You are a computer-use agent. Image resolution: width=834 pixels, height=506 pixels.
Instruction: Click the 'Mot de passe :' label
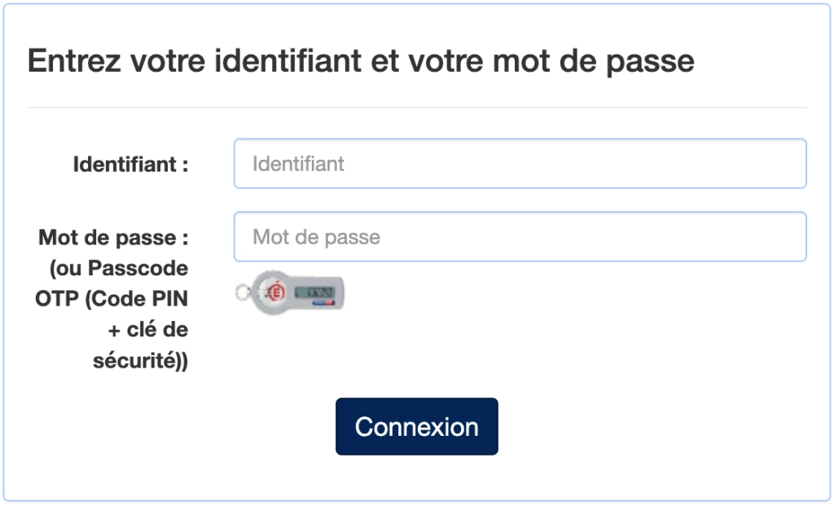click(113, 237)
